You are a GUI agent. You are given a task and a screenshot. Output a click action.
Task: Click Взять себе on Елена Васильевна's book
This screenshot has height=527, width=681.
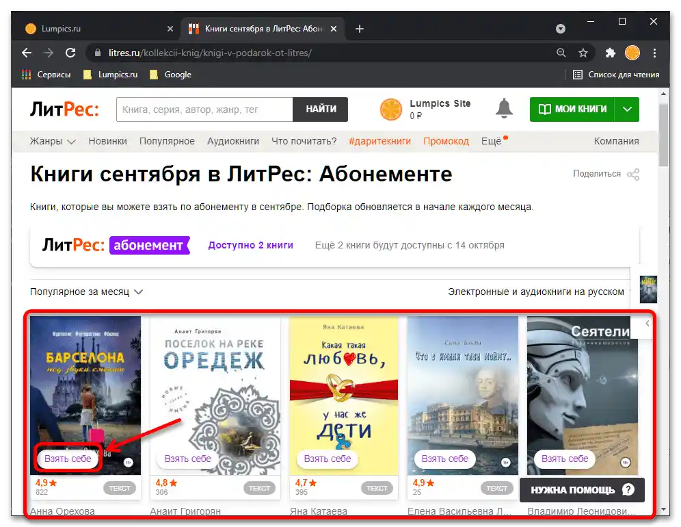tap(445, 459)
